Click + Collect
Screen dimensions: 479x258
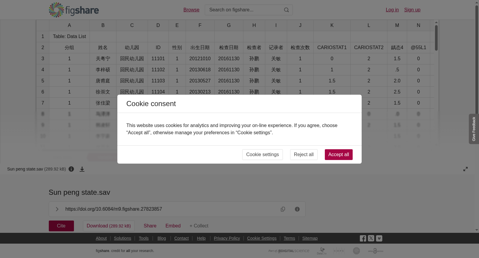(199, 226)
